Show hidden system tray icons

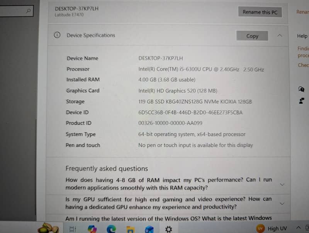(x=298, y=228)
